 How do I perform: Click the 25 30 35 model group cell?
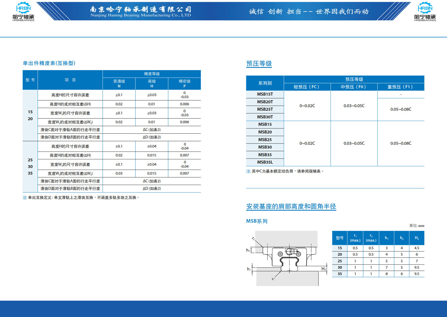[30, 167]
